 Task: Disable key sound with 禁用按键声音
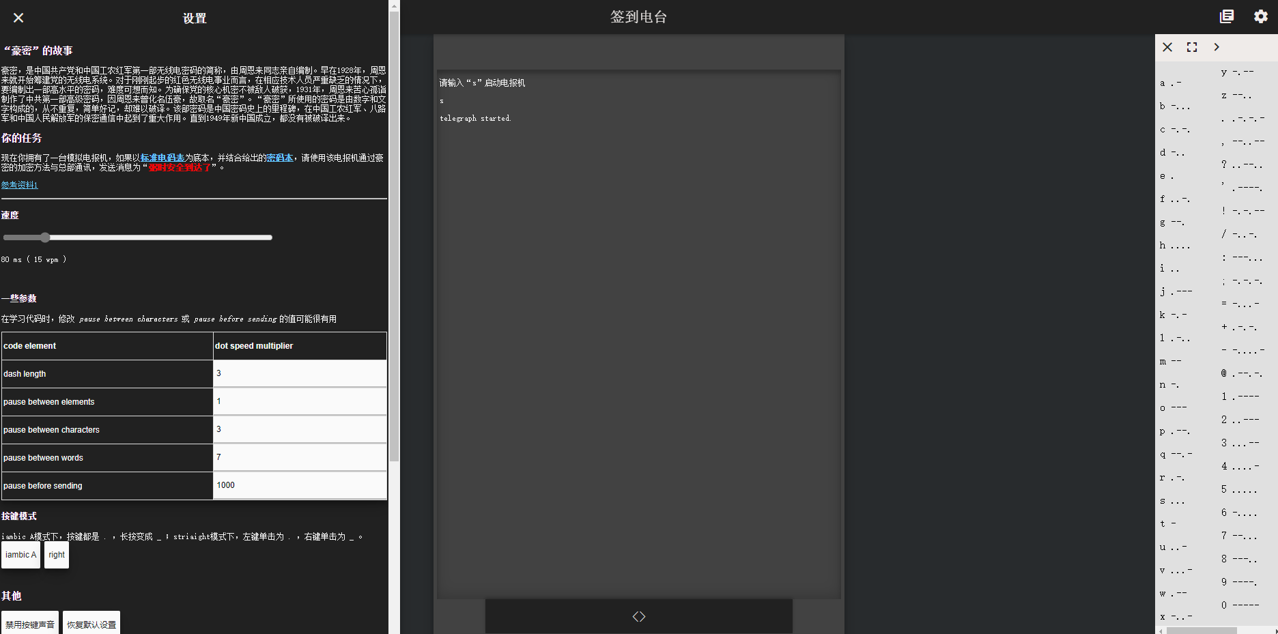pos(30,624)
